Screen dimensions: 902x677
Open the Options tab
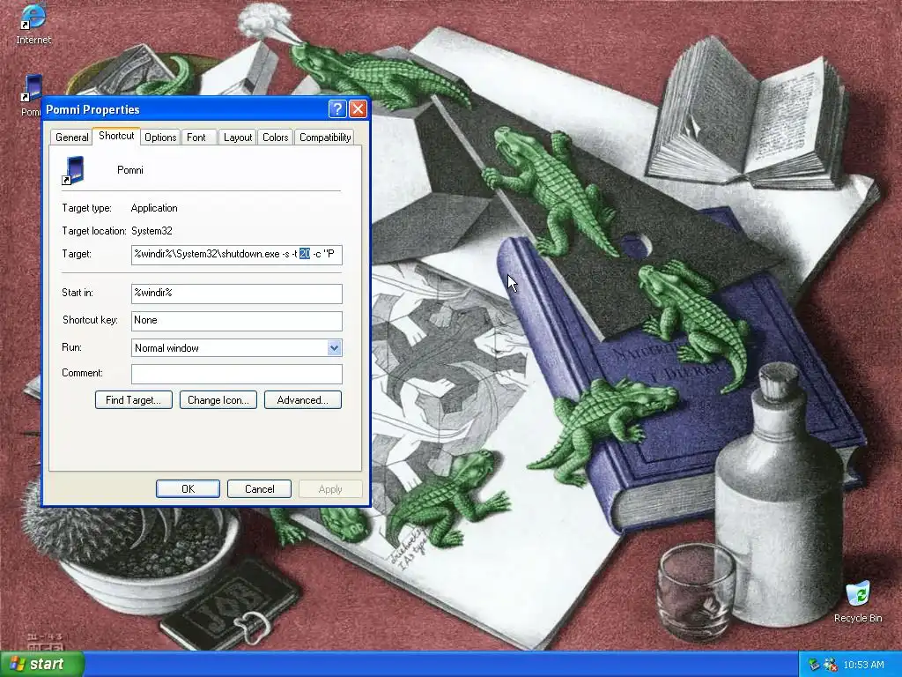(x=160, y=137)
